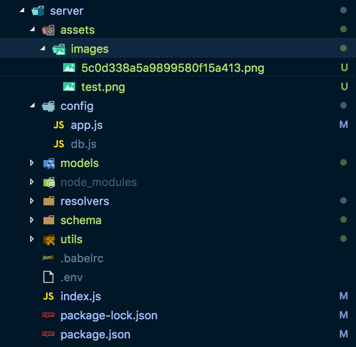This screenshot has width=356, height=347.
Task: Click the JS icon next to index.js
Action: [x=48, y=296]
